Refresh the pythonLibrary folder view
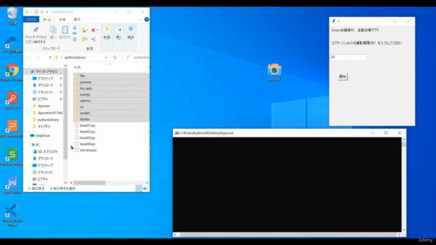 [115, 57]
